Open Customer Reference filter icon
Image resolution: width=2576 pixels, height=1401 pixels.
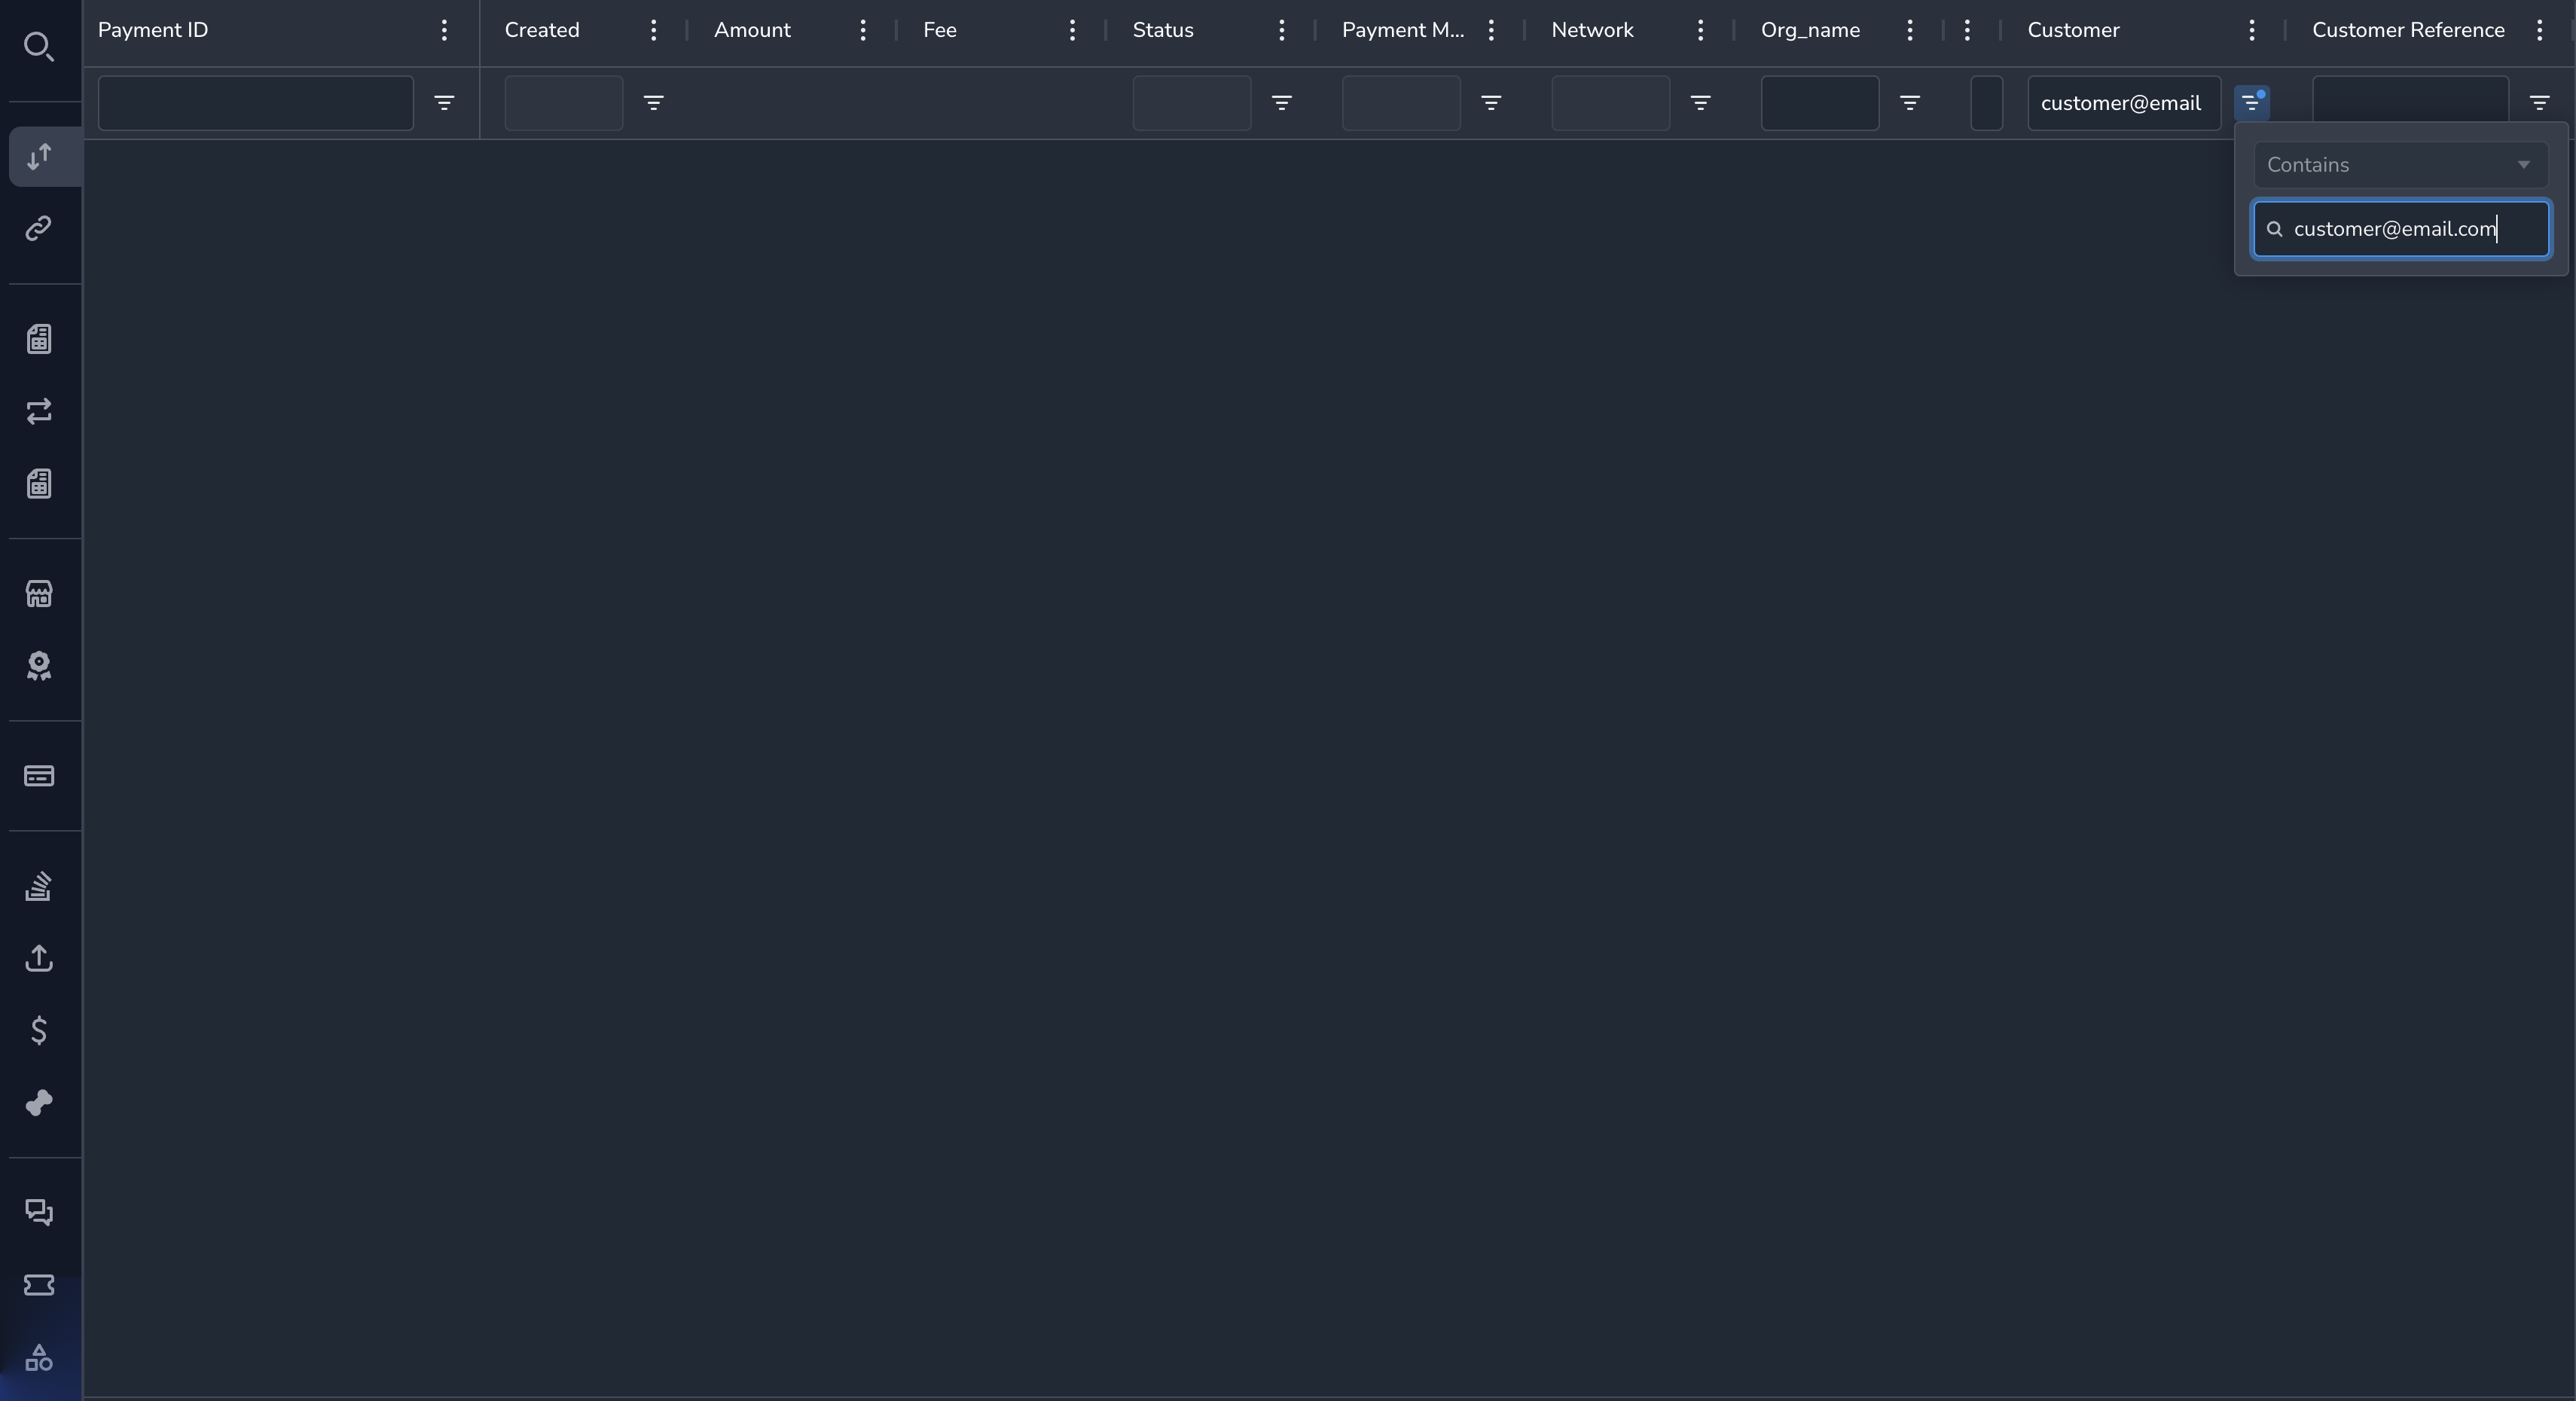(x=2539, y=103)
